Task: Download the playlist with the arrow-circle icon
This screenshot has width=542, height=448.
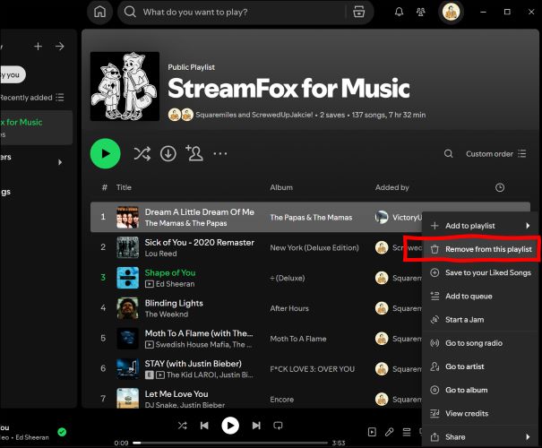Action: [x=168, y=154]
